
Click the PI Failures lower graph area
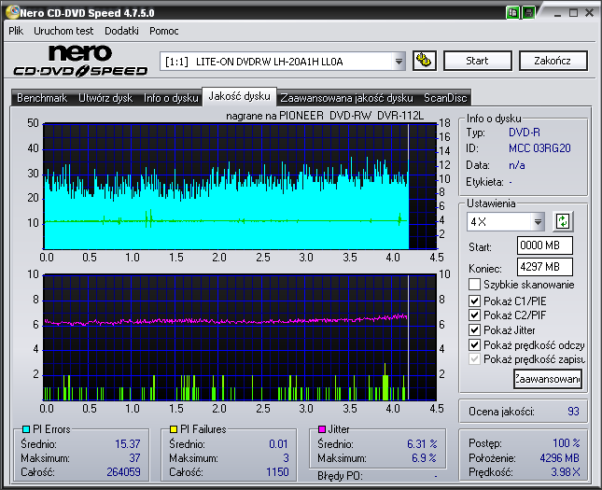pos(240,337)
